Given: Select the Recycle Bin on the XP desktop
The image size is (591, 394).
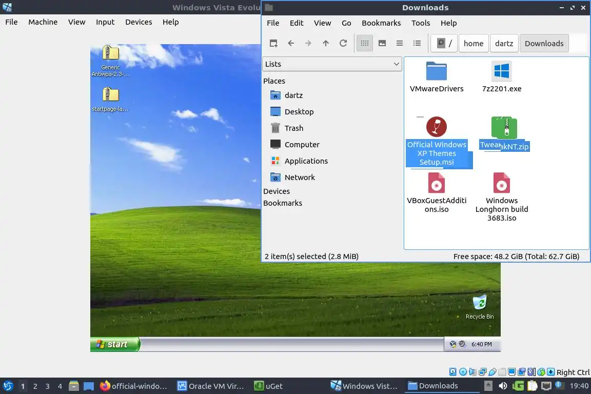Looking at the screenshot, I should click(480, 307).
